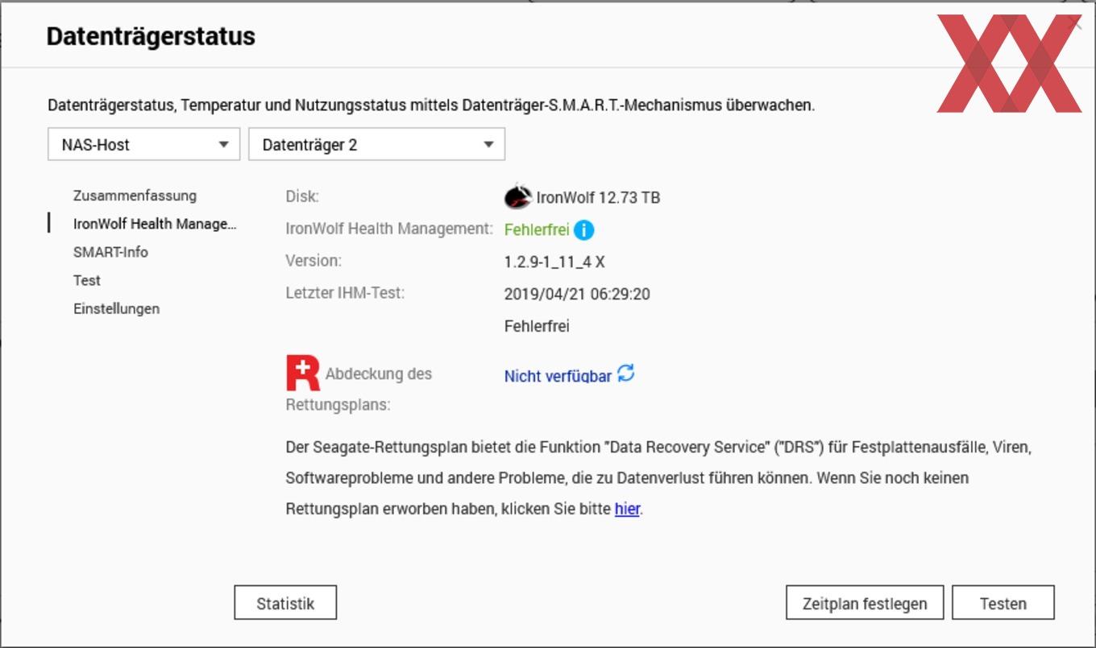This screenshot has height=648, width=1096.
Task: Switch to SMART-Info section
Action: click(110, 252)
